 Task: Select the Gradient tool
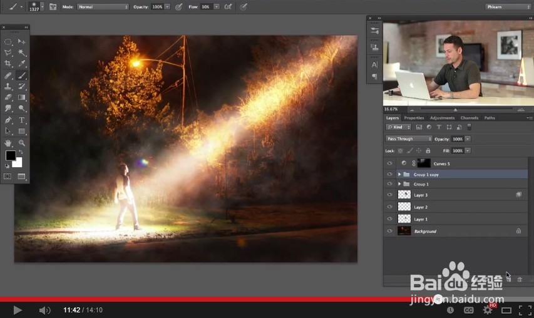pos(22,98)
